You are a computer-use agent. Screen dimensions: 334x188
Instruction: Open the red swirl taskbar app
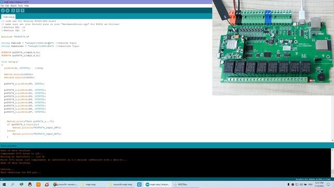[x=47, y=184]
